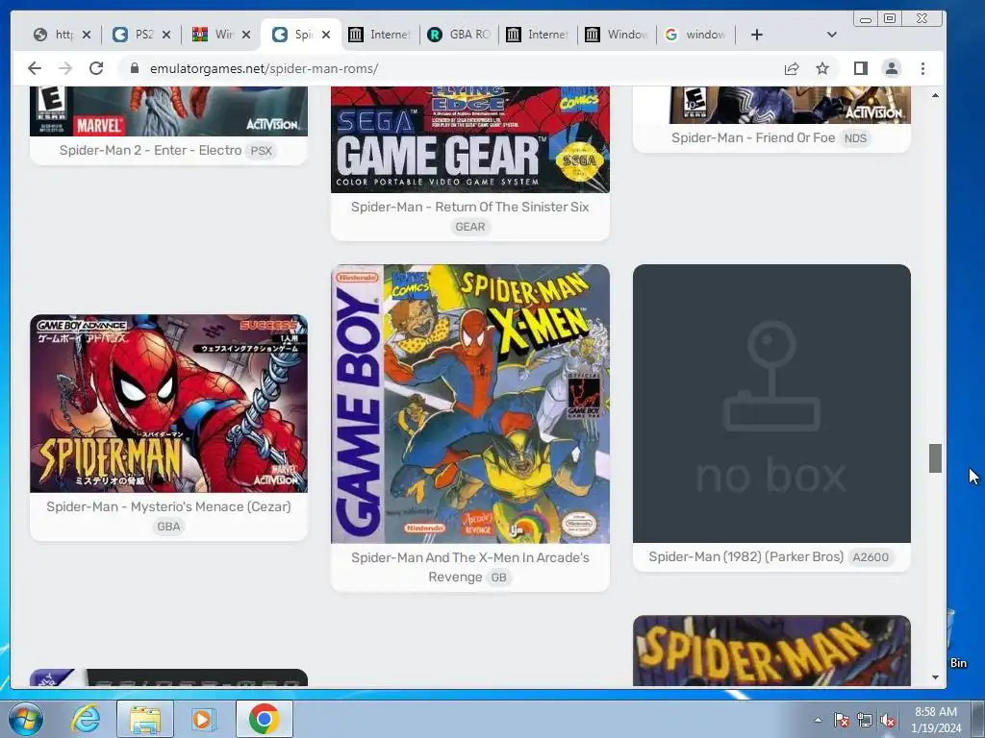Image resolution: width=985 pixels, height=738 pixels.
Task: Click the page scrollbar thumb
Action: [x=935, y=458]
